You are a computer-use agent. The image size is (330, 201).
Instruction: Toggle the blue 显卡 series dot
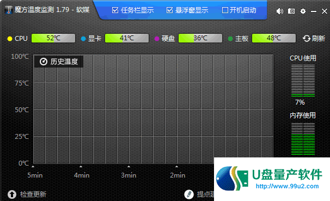point(83,39)
